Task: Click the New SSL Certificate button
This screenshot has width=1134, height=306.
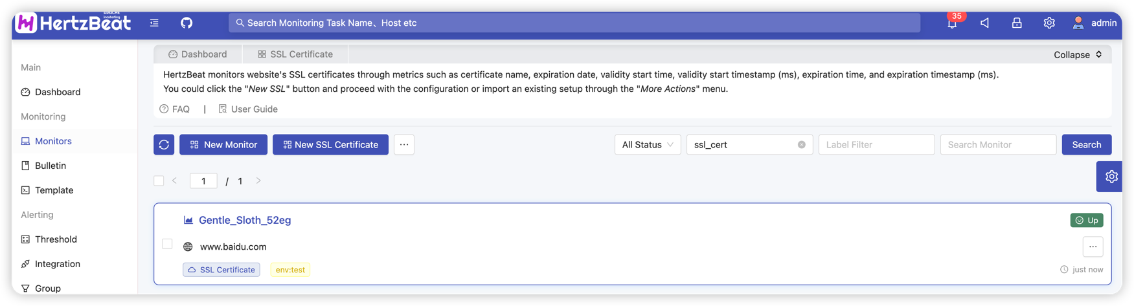Action: (x=330, y=145)
